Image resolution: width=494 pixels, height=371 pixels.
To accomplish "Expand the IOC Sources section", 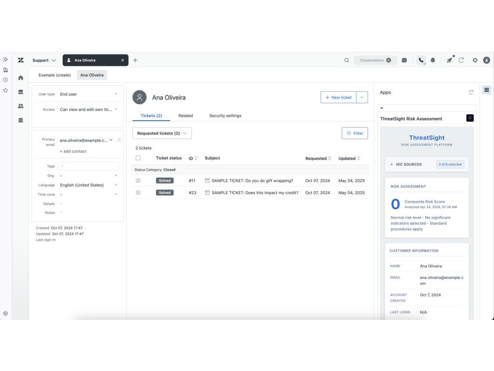I will click(406, 164).
